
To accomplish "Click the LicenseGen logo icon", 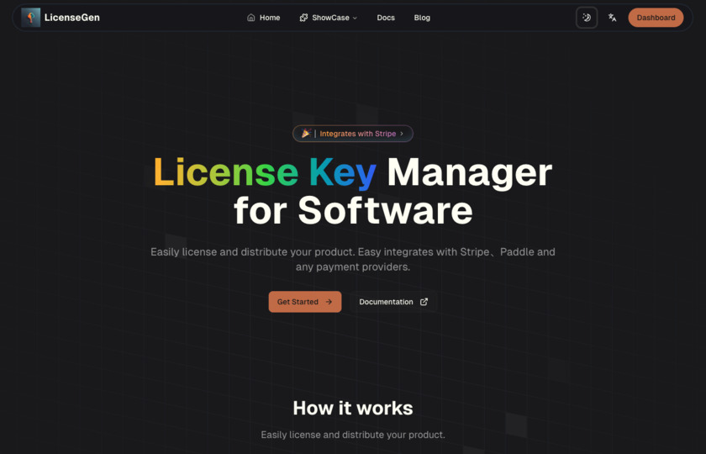I will pos(30,18).
